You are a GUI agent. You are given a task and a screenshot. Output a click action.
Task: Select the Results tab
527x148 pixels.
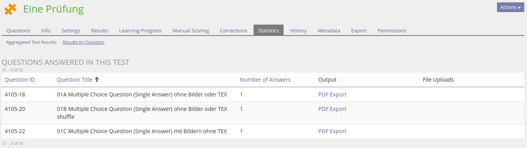99,30
